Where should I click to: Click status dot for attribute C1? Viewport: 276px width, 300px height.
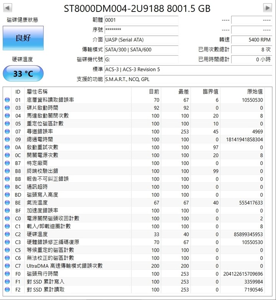(x=7, y=226)
